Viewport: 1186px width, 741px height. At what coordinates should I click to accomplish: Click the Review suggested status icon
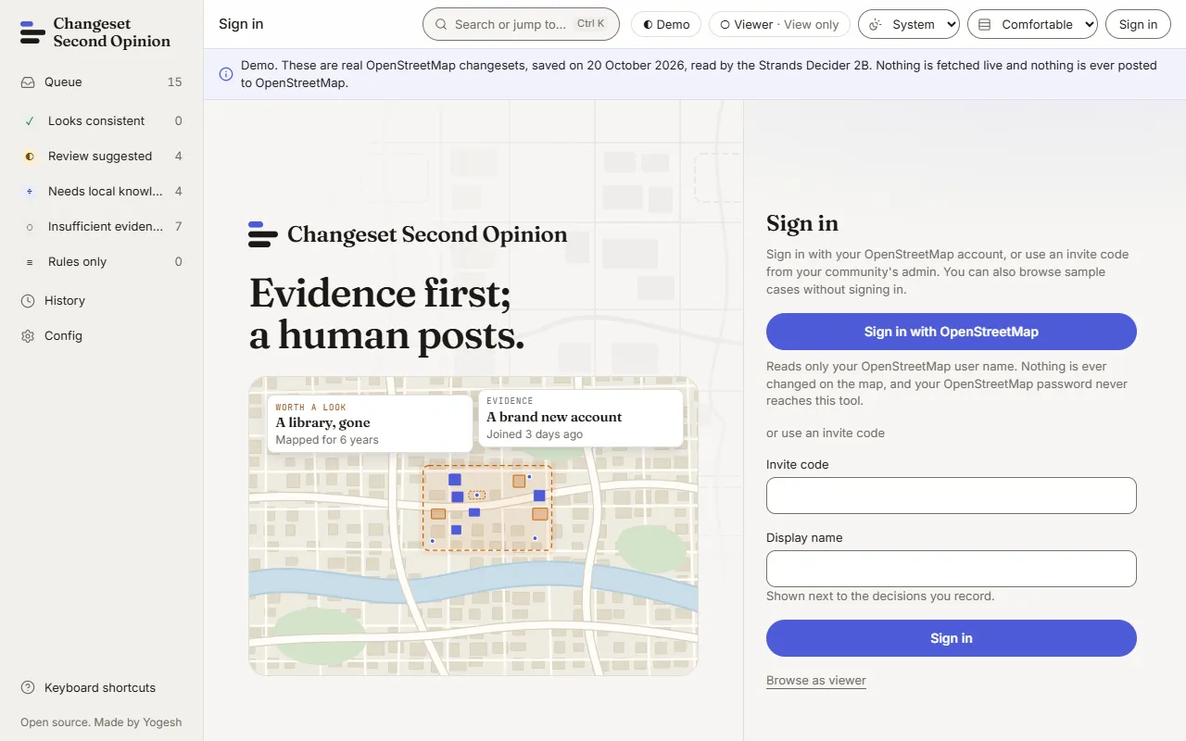click(x=30, y=157)
